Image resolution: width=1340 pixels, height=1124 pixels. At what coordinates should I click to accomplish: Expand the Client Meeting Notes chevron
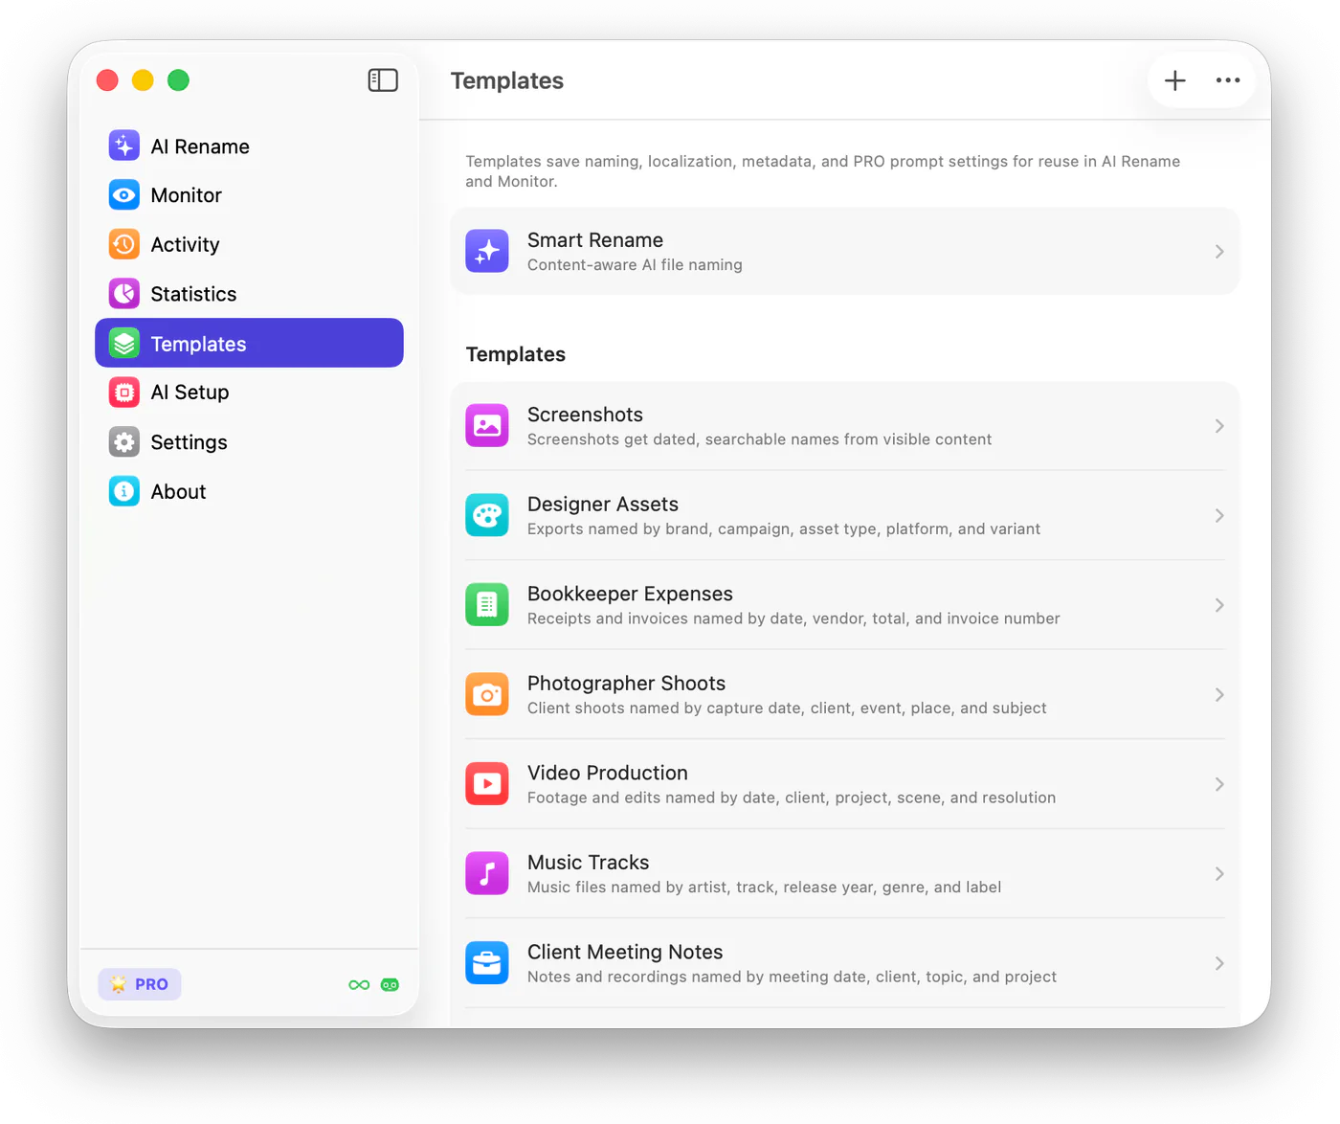click(x=1219, y=963)
